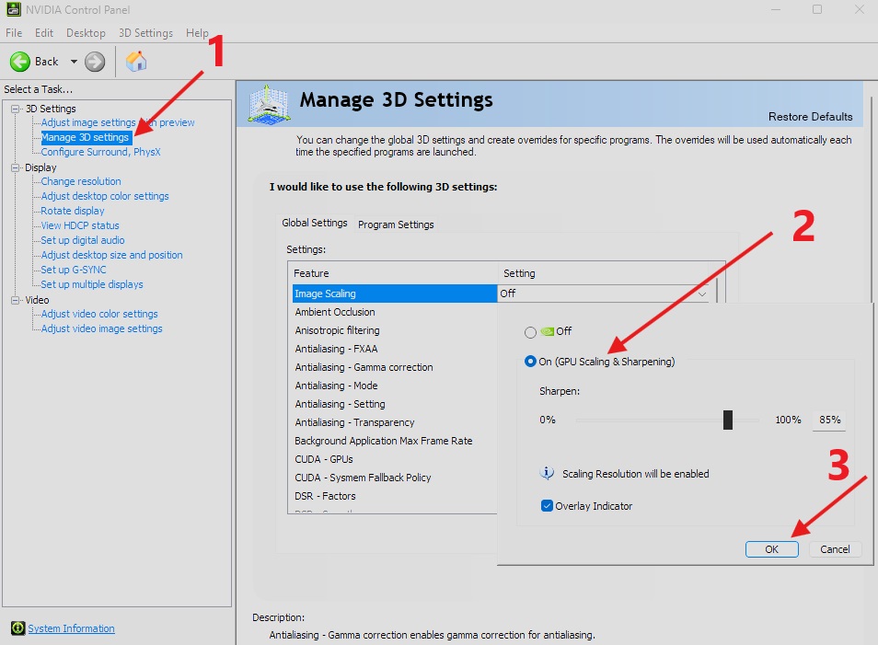Open Adjust image settings with preview
The width and height of the screenshot is (878, 645).
click(x=118, y=122)
